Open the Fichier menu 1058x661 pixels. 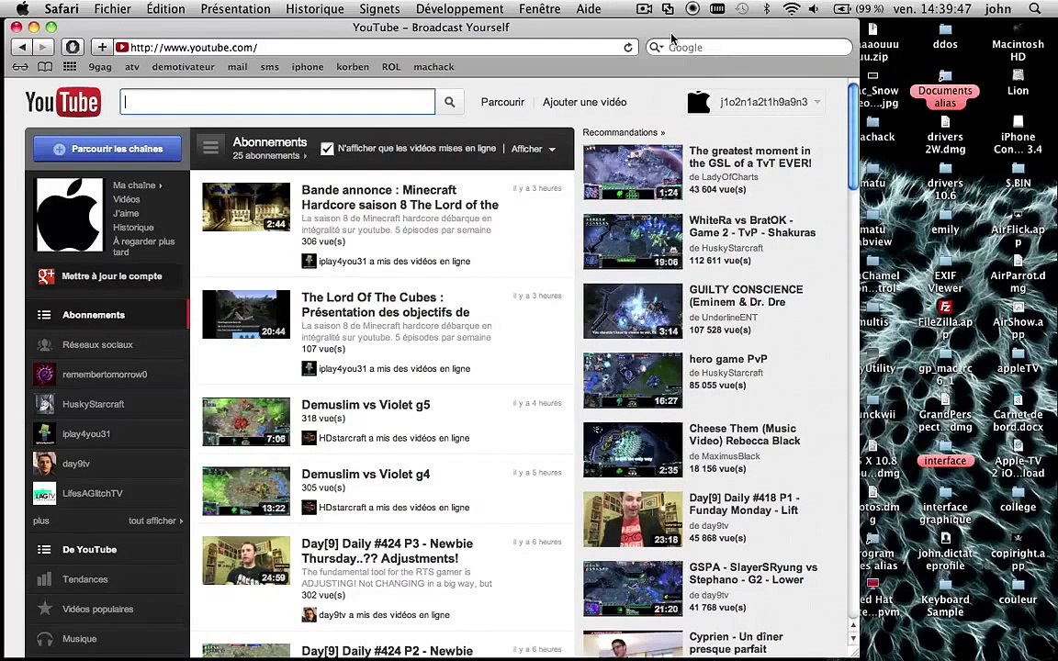tap(113, 9)
